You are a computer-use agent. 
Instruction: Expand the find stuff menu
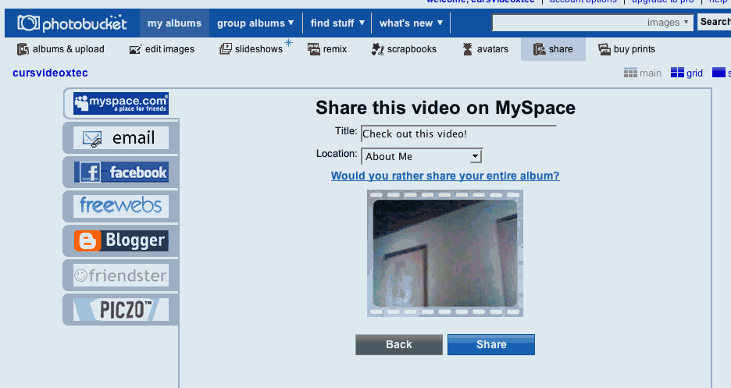pyautogui.click(x=337, y=23)
